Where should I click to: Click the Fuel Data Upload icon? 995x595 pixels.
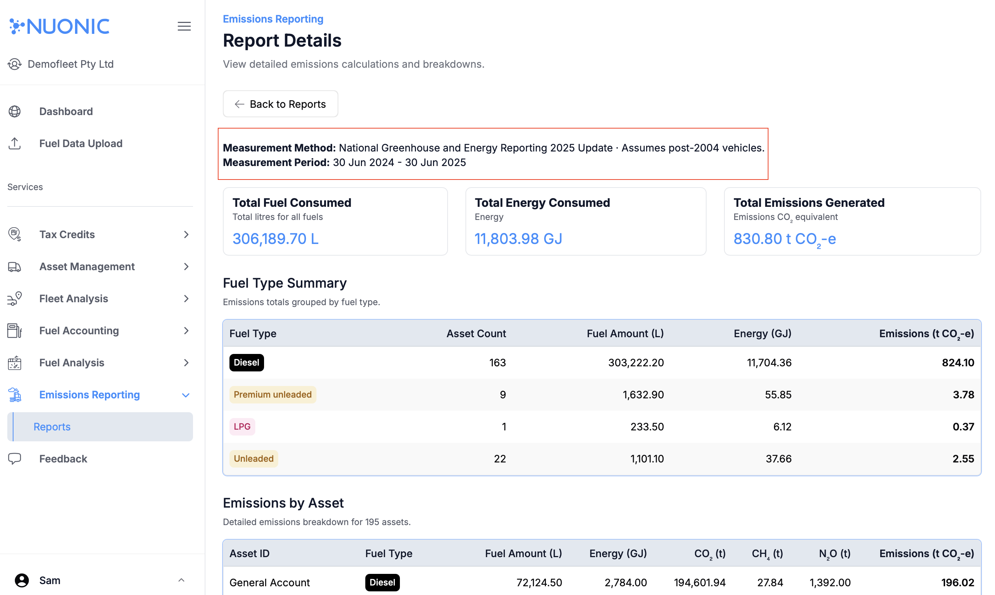coord(15,143)
